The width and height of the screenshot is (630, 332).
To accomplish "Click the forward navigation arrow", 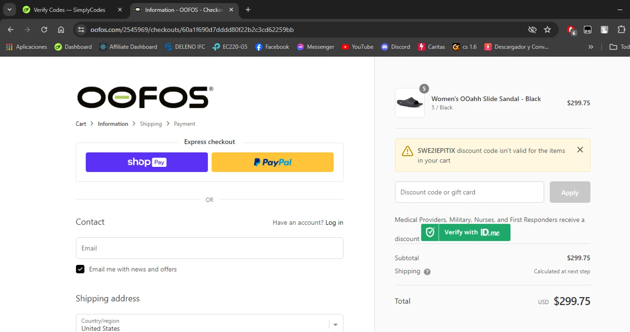I will tap(27, 30).
